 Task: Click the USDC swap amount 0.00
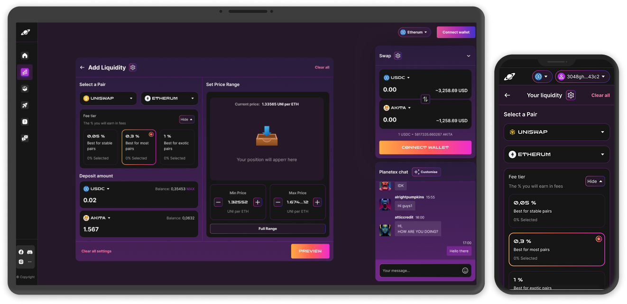(x=390, y=89)
